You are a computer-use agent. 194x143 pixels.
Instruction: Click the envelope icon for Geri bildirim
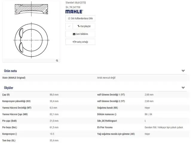pyautogui.click(x=74, y=34)
